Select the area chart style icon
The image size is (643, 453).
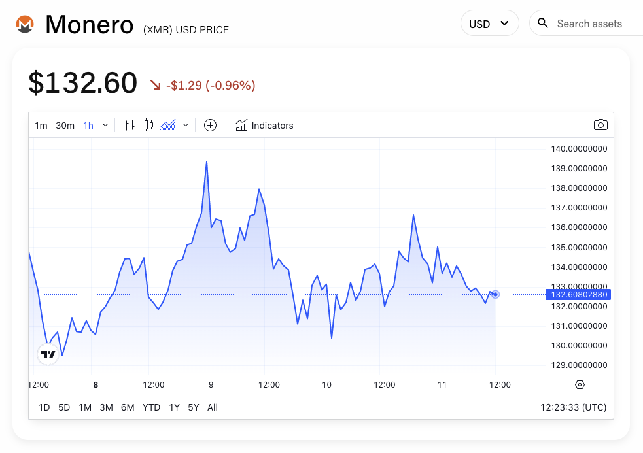tap(168, 125)
